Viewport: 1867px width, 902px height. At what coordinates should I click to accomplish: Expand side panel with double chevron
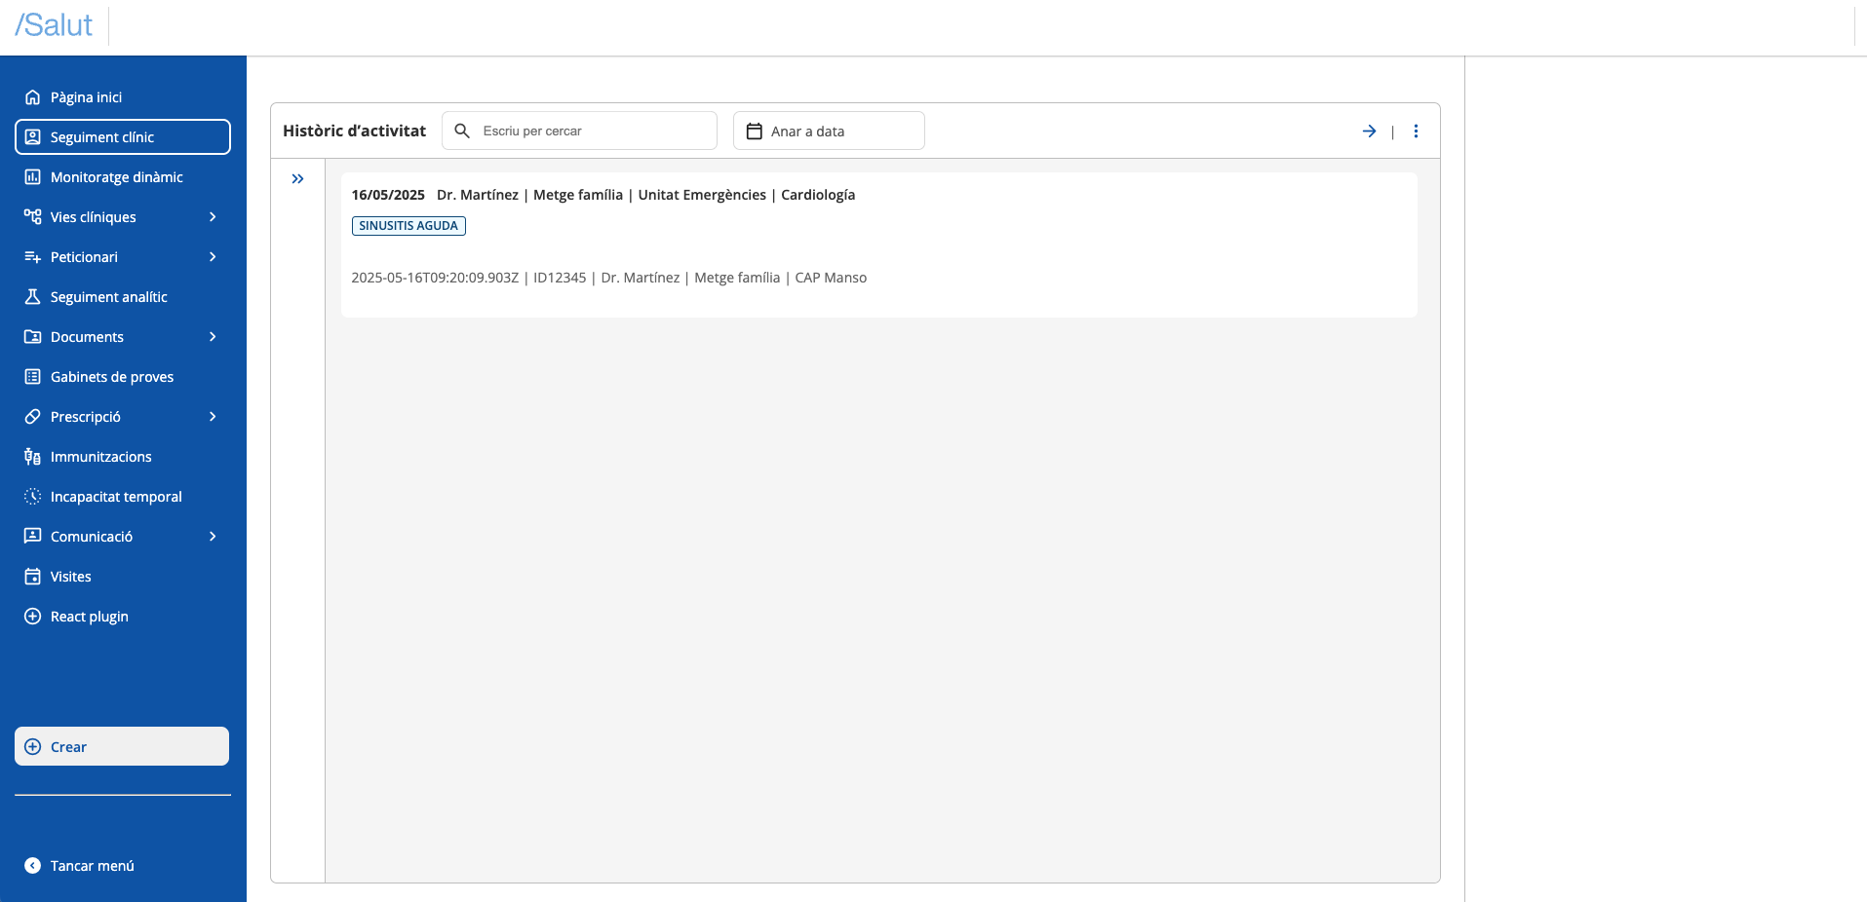pyautogui.click(x=297, y=179)
